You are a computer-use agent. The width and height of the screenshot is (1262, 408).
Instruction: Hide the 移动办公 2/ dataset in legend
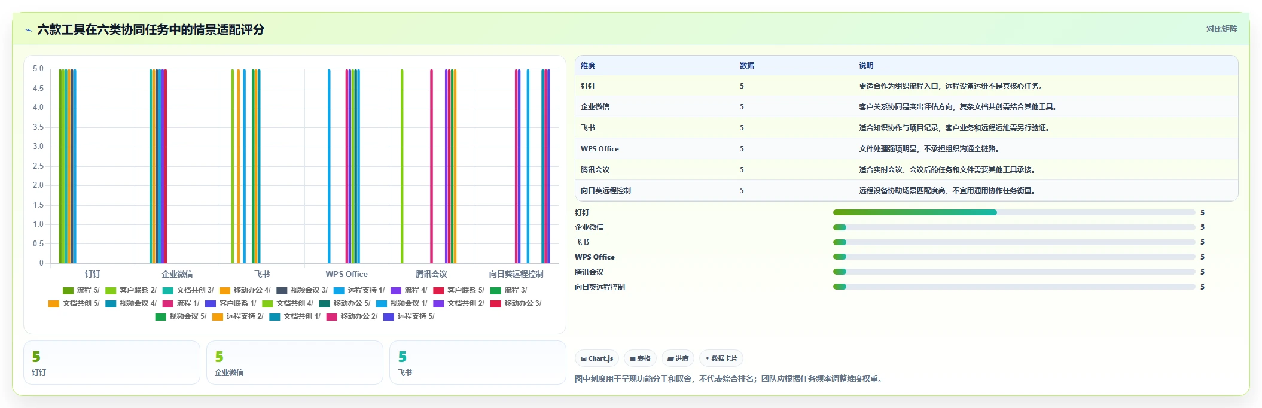pyautogui.click(x=352, y=316)
